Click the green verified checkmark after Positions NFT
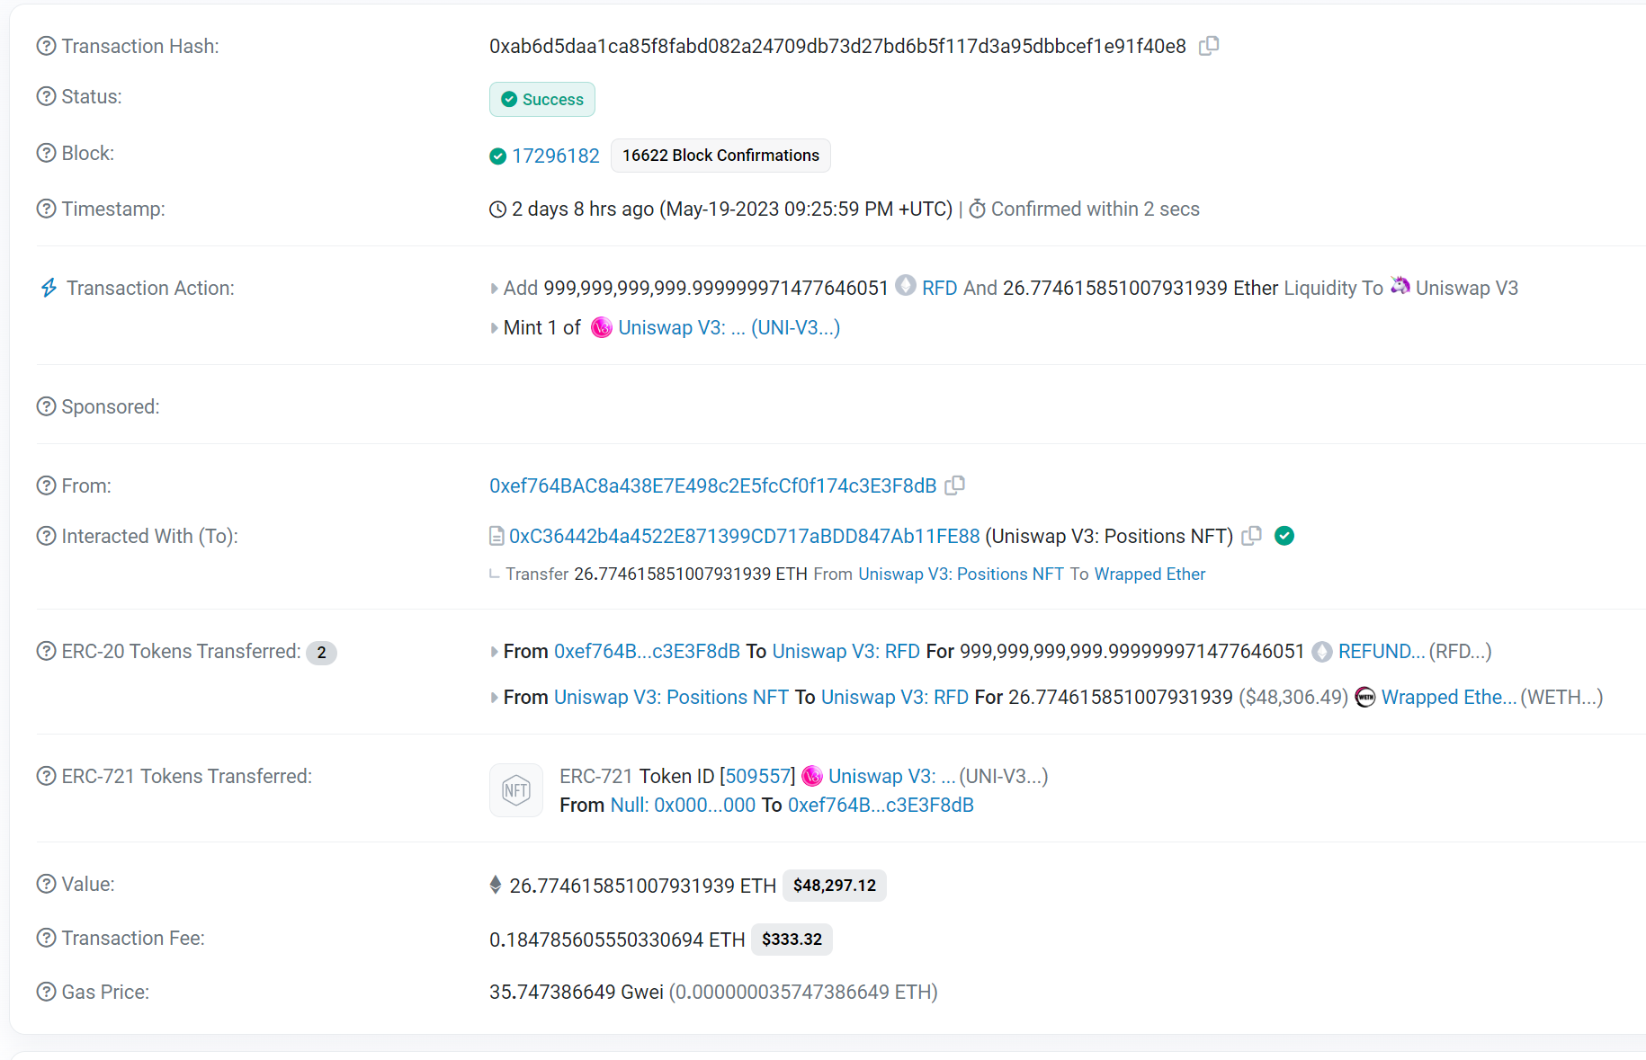Image resolution: width=1646 pixels, height=1060 pixels. pos(1284,536)
